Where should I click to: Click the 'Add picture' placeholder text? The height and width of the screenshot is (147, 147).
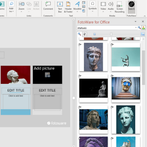[x=44, y=68]
